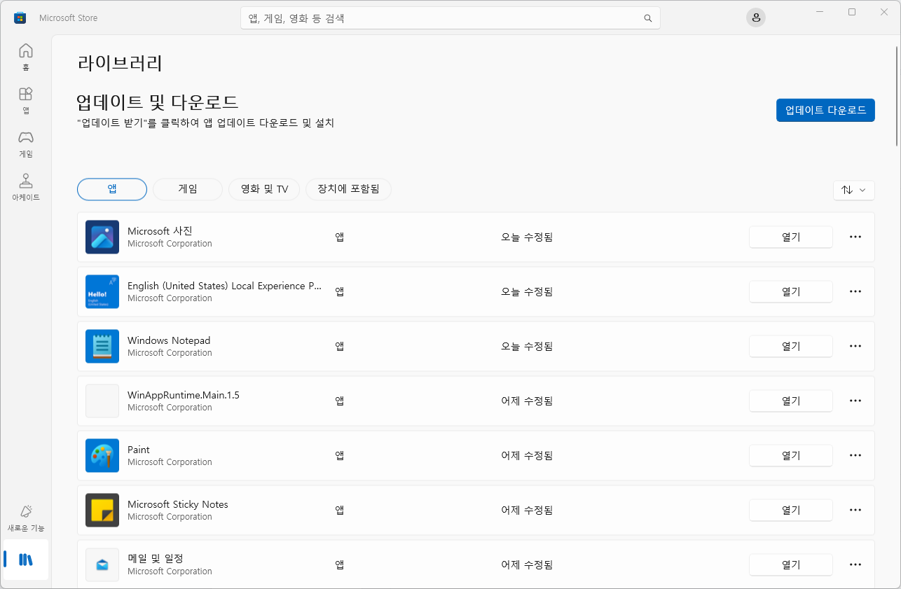Open the user account profile icon

(755, 18)
